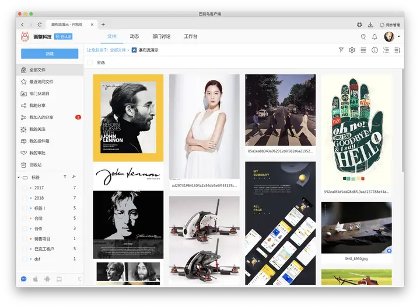Select 全部文件 in the sidebar
This screenshot has width=420, height=308.
[50, 70]
